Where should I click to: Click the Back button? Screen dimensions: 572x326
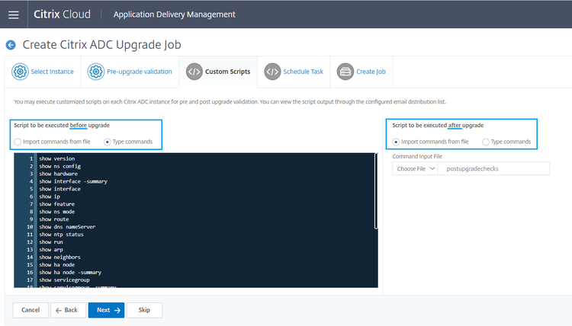click(x=68, y=310)
